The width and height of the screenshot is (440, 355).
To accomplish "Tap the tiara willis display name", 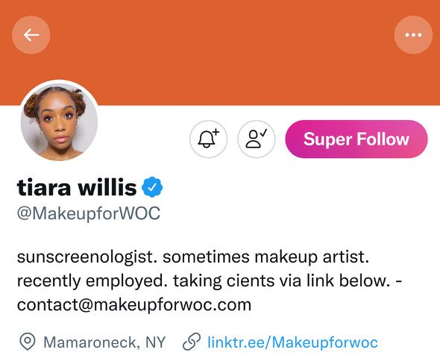I will click(77, 187).
